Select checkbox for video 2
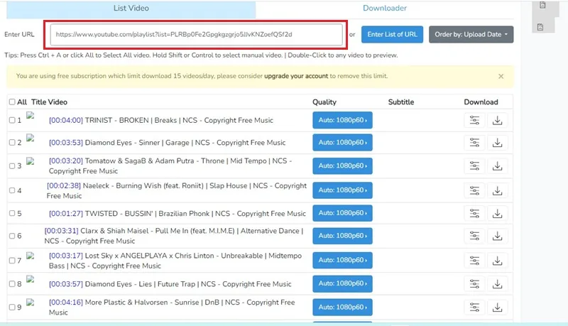 pos(12,142)
